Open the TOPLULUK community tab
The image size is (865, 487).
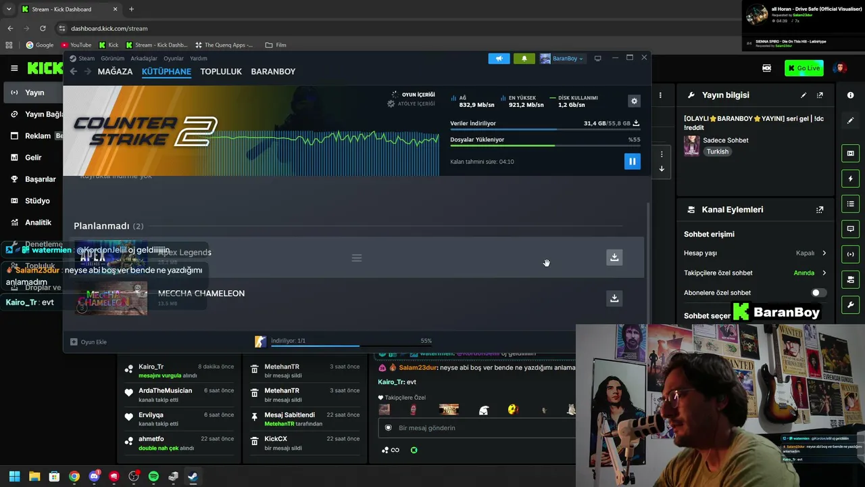pos(221,72)
